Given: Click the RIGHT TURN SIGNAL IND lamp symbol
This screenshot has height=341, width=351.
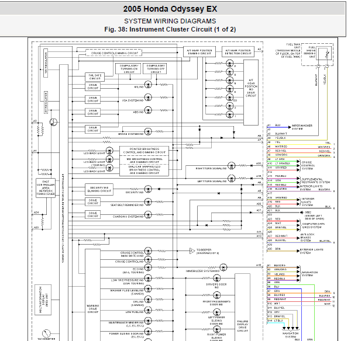Looking at the screenshot, I should [231, 166].
